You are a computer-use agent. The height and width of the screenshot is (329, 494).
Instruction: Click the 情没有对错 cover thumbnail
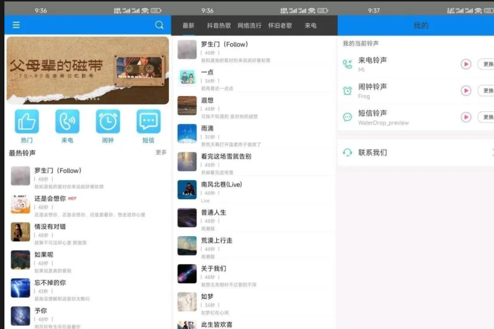coord(21,232)
